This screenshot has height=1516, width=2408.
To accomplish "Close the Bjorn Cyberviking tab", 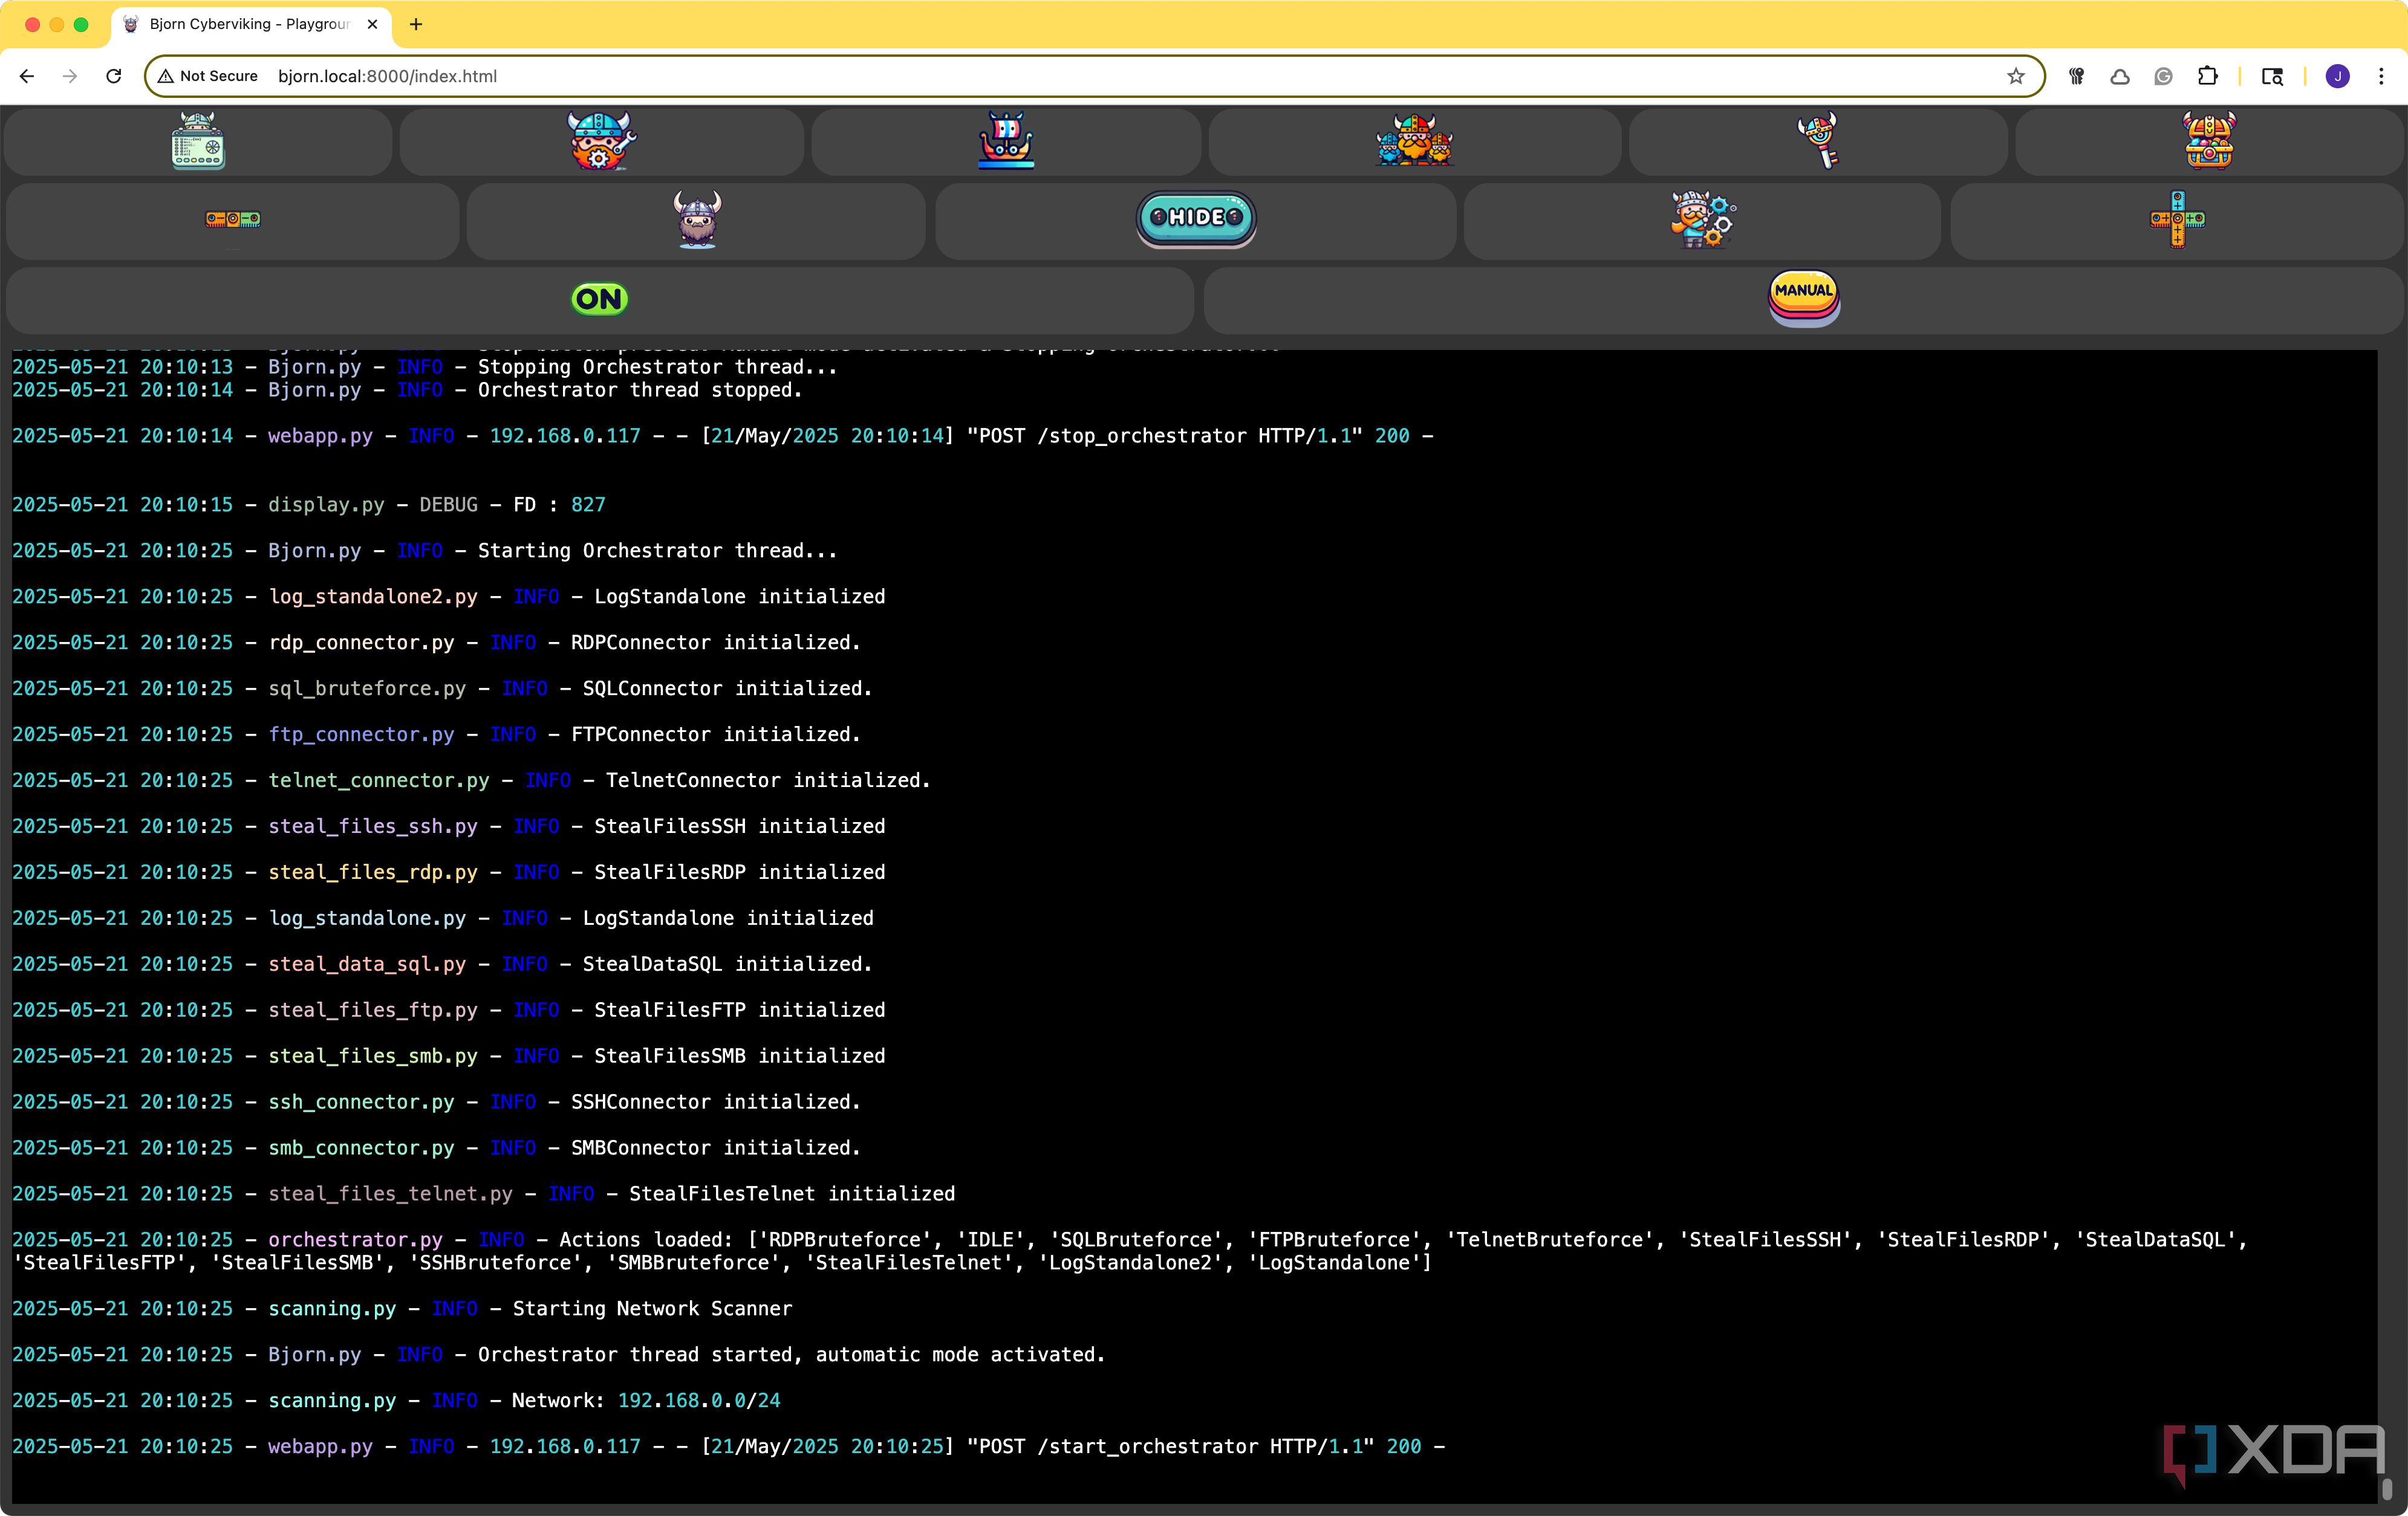I will 372,24.
